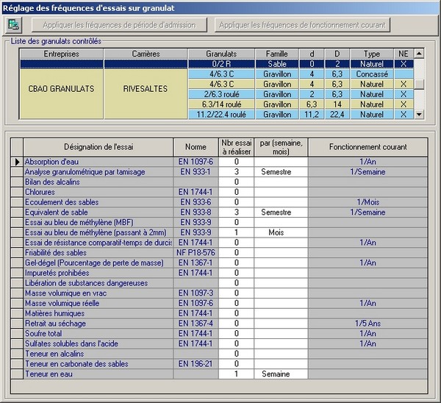Click the export icon in the top-left toolbar
Image resolution: width=441 pixels, height=403 pixels.
13,24
